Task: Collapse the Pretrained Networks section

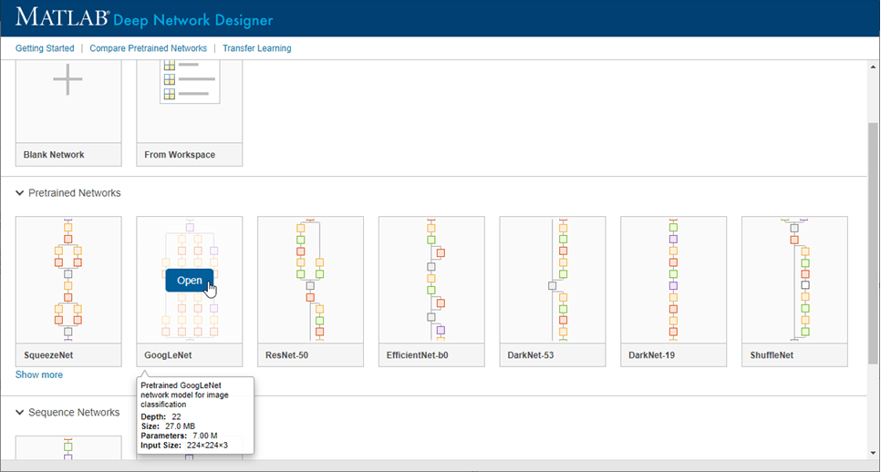Action: pyautogui.click(x=20, y=193)
